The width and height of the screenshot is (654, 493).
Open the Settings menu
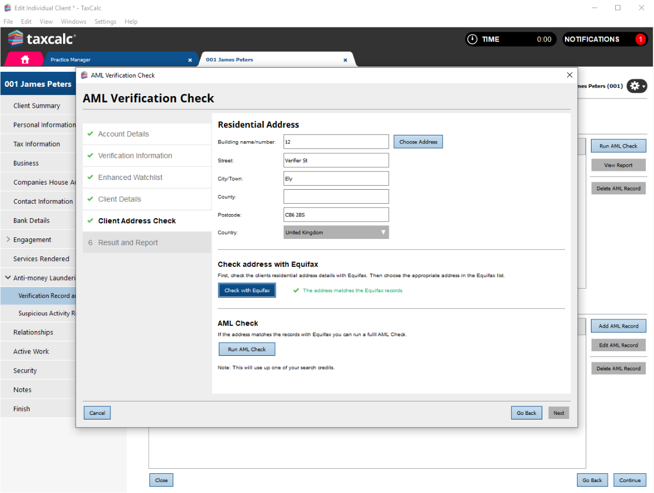pos(105,21)
